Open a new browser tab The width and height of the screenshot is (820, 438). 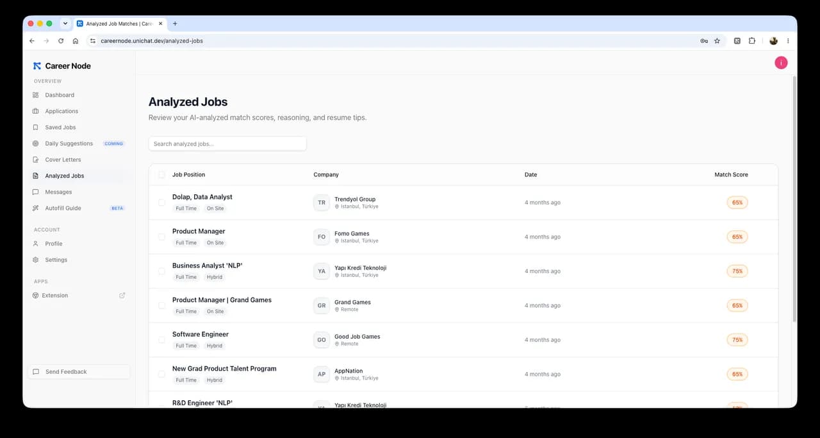175,24
